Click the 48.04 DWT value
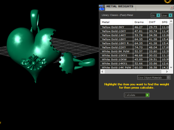Image resolution: width=174 pixels, height=130 pixels. (153, 47)
